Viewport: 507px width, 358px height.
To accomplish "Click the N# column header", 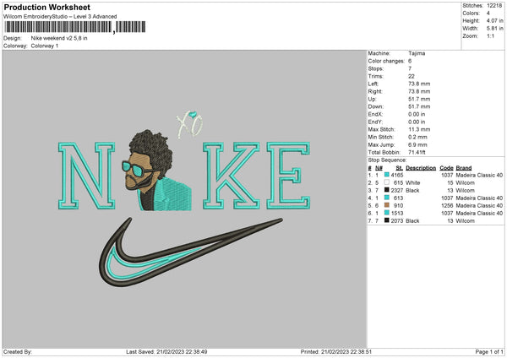I will click(379, 168).
